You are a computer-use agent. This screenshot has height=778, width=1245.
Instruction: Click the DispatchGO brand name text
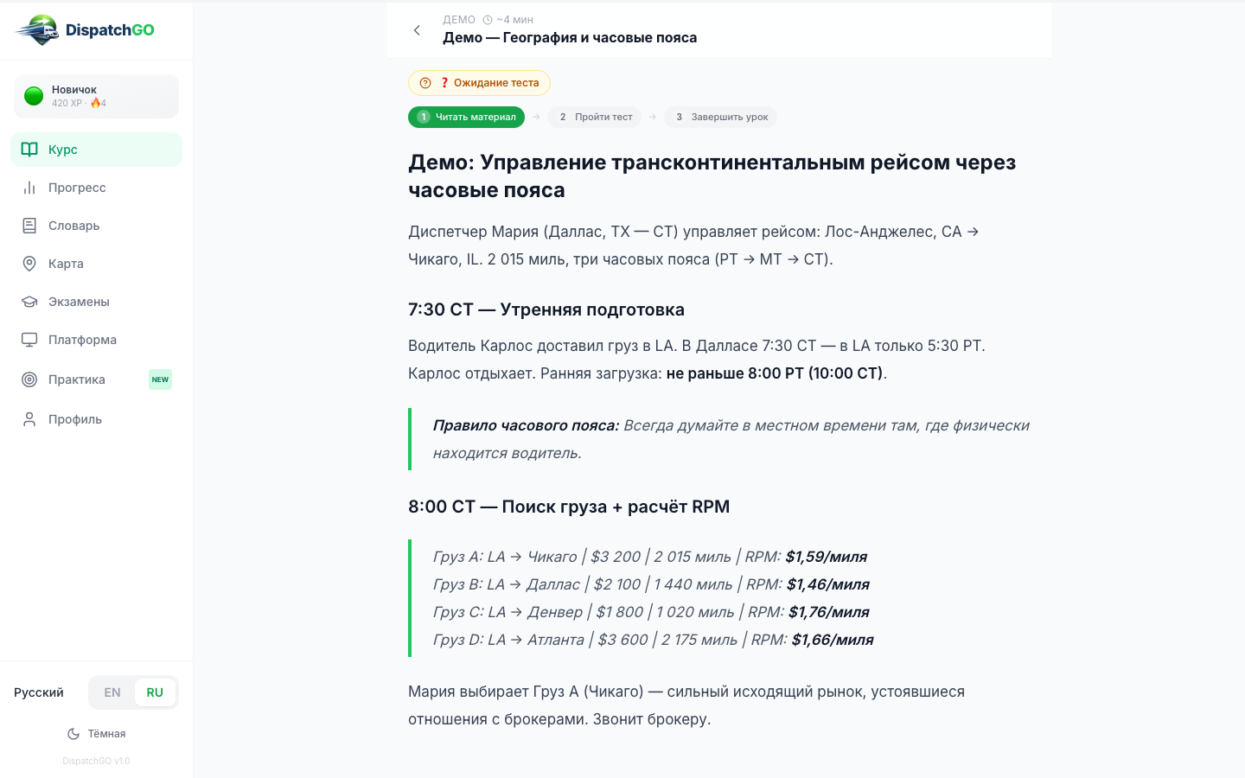(110, 30)
